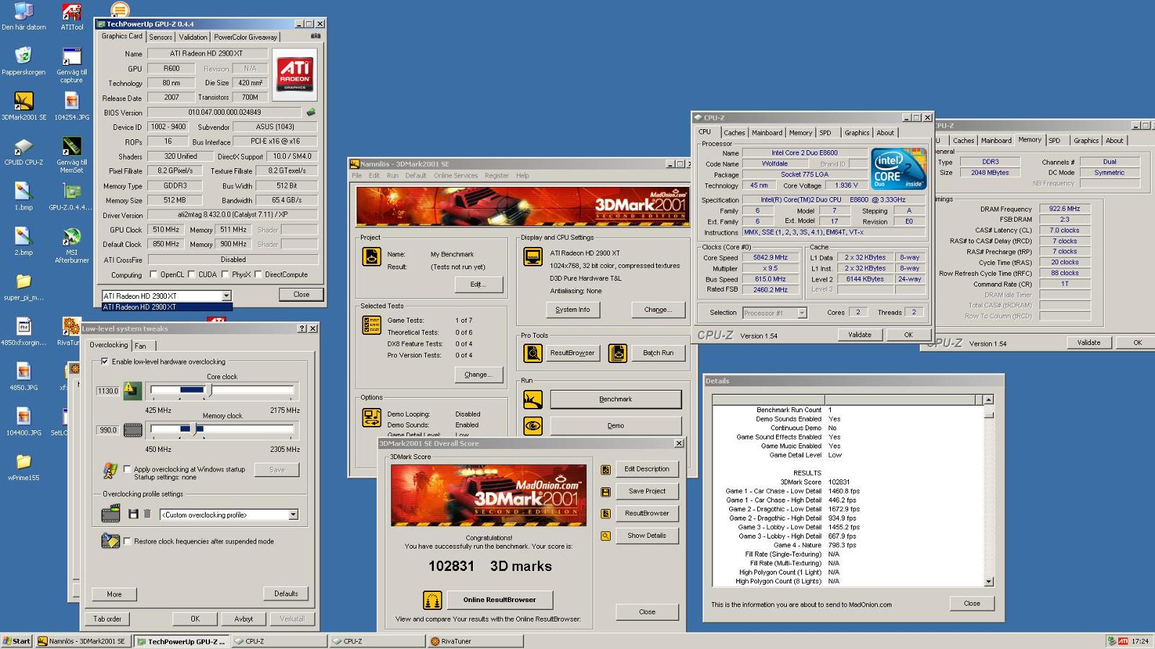Click the ResultBrowser magnifier icon in Pro Tools
This screenshot has height=649, width=1155.
tap(533, 353)
